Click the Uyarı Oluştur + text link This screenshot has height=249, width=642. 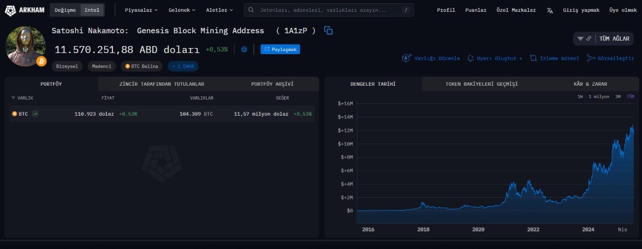(x=500, y=58)
